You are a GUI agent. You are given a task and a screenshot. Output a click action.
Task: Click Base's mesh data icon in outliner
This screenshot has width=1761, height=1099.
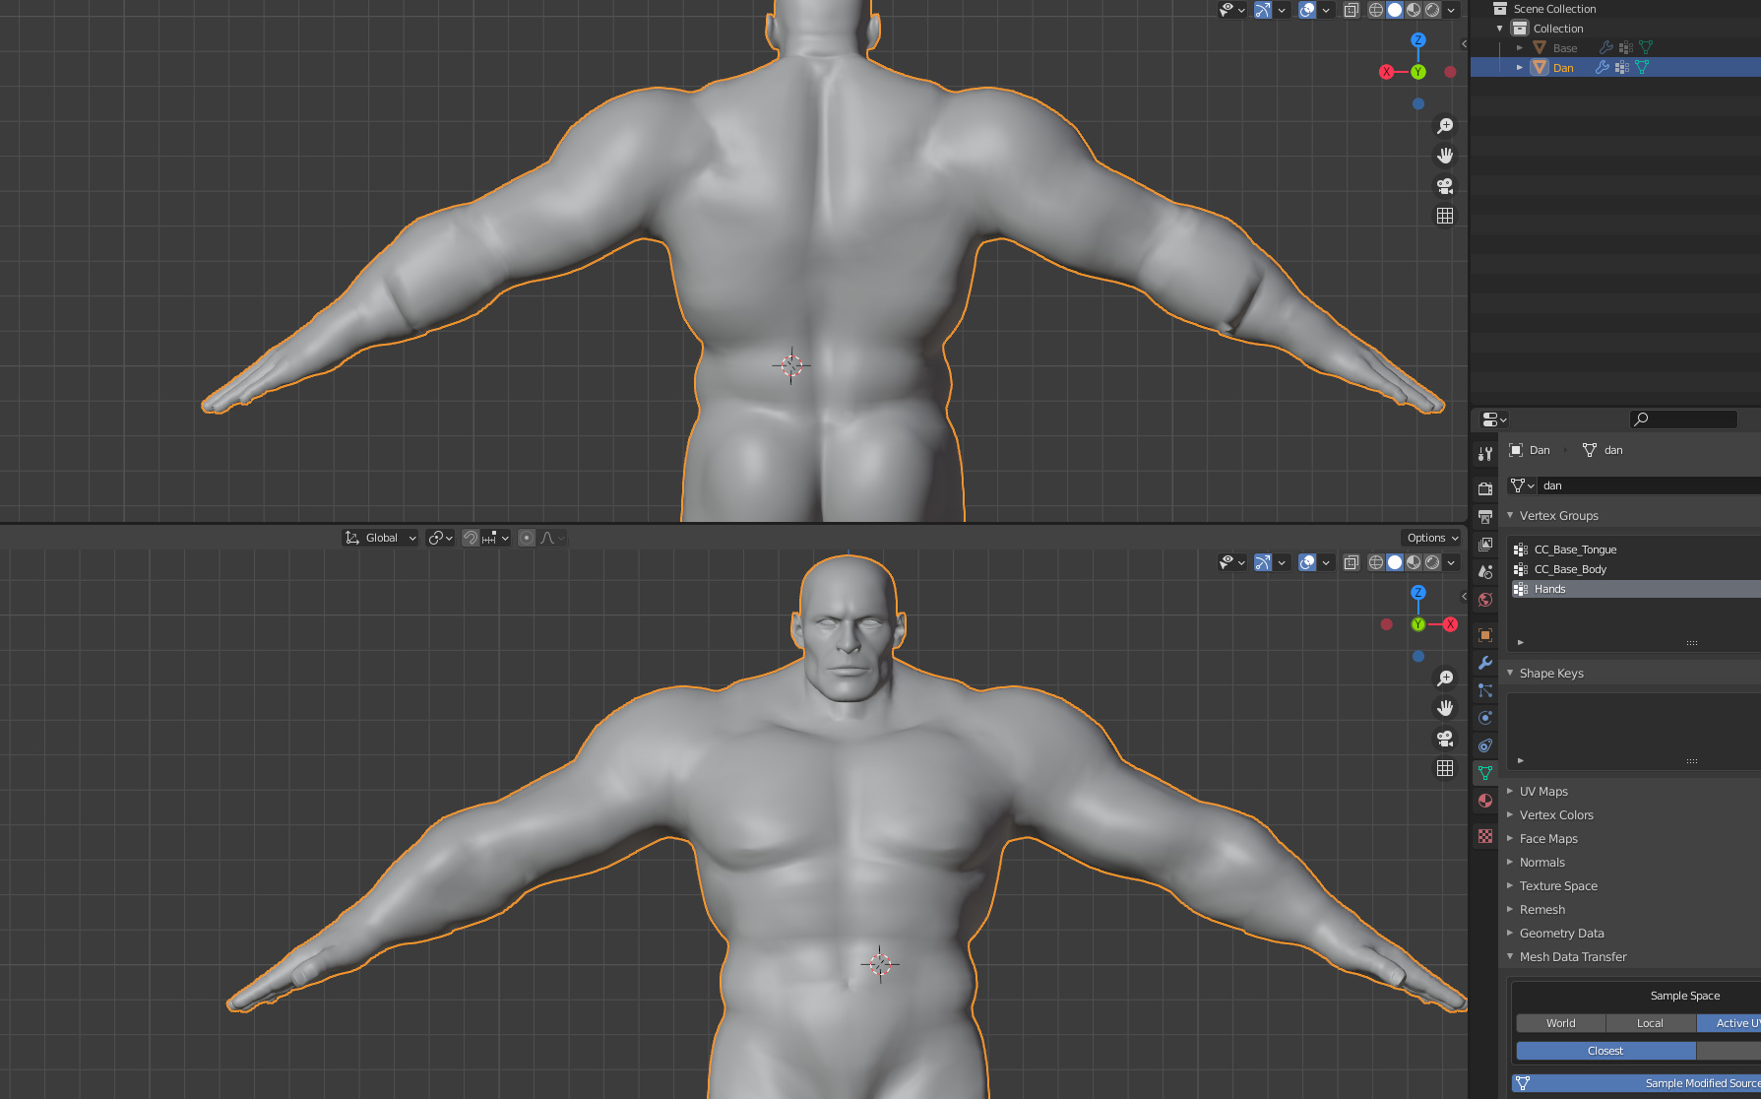[1646, 48]
